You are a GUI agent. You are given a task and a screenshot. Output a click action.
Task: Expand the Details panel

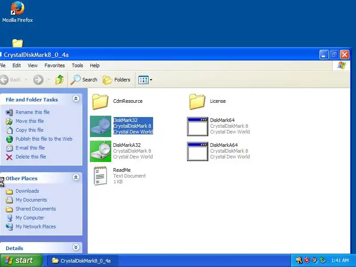click(x=76, y=247)
